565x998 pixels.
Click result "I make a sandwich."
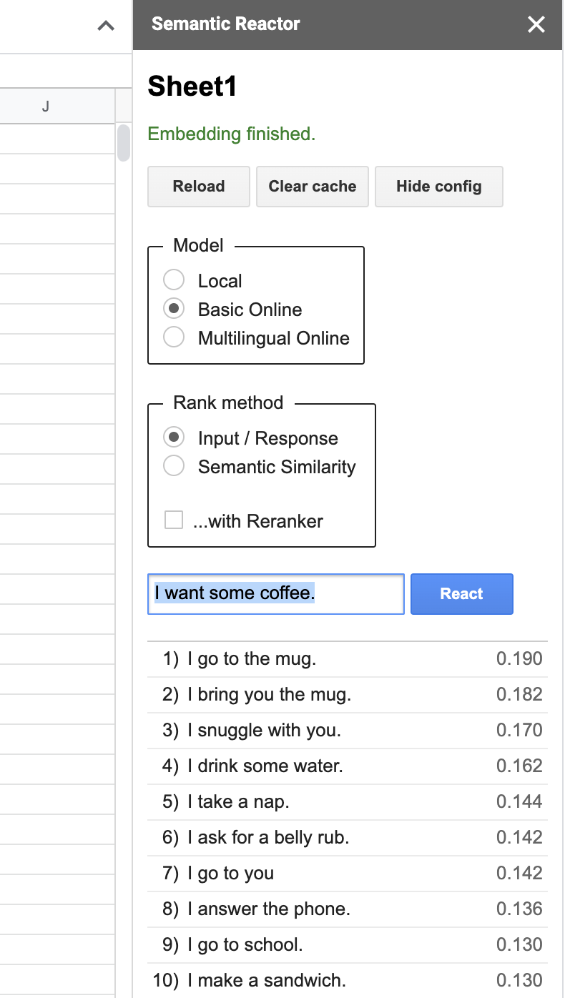tap(267, 980)
